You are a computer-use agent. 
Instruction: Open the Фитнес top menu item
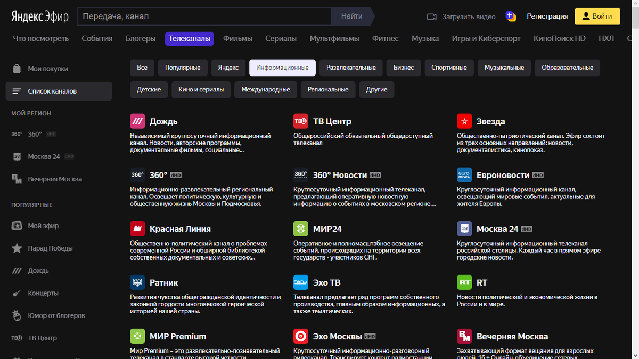click(x=386, y=38)
